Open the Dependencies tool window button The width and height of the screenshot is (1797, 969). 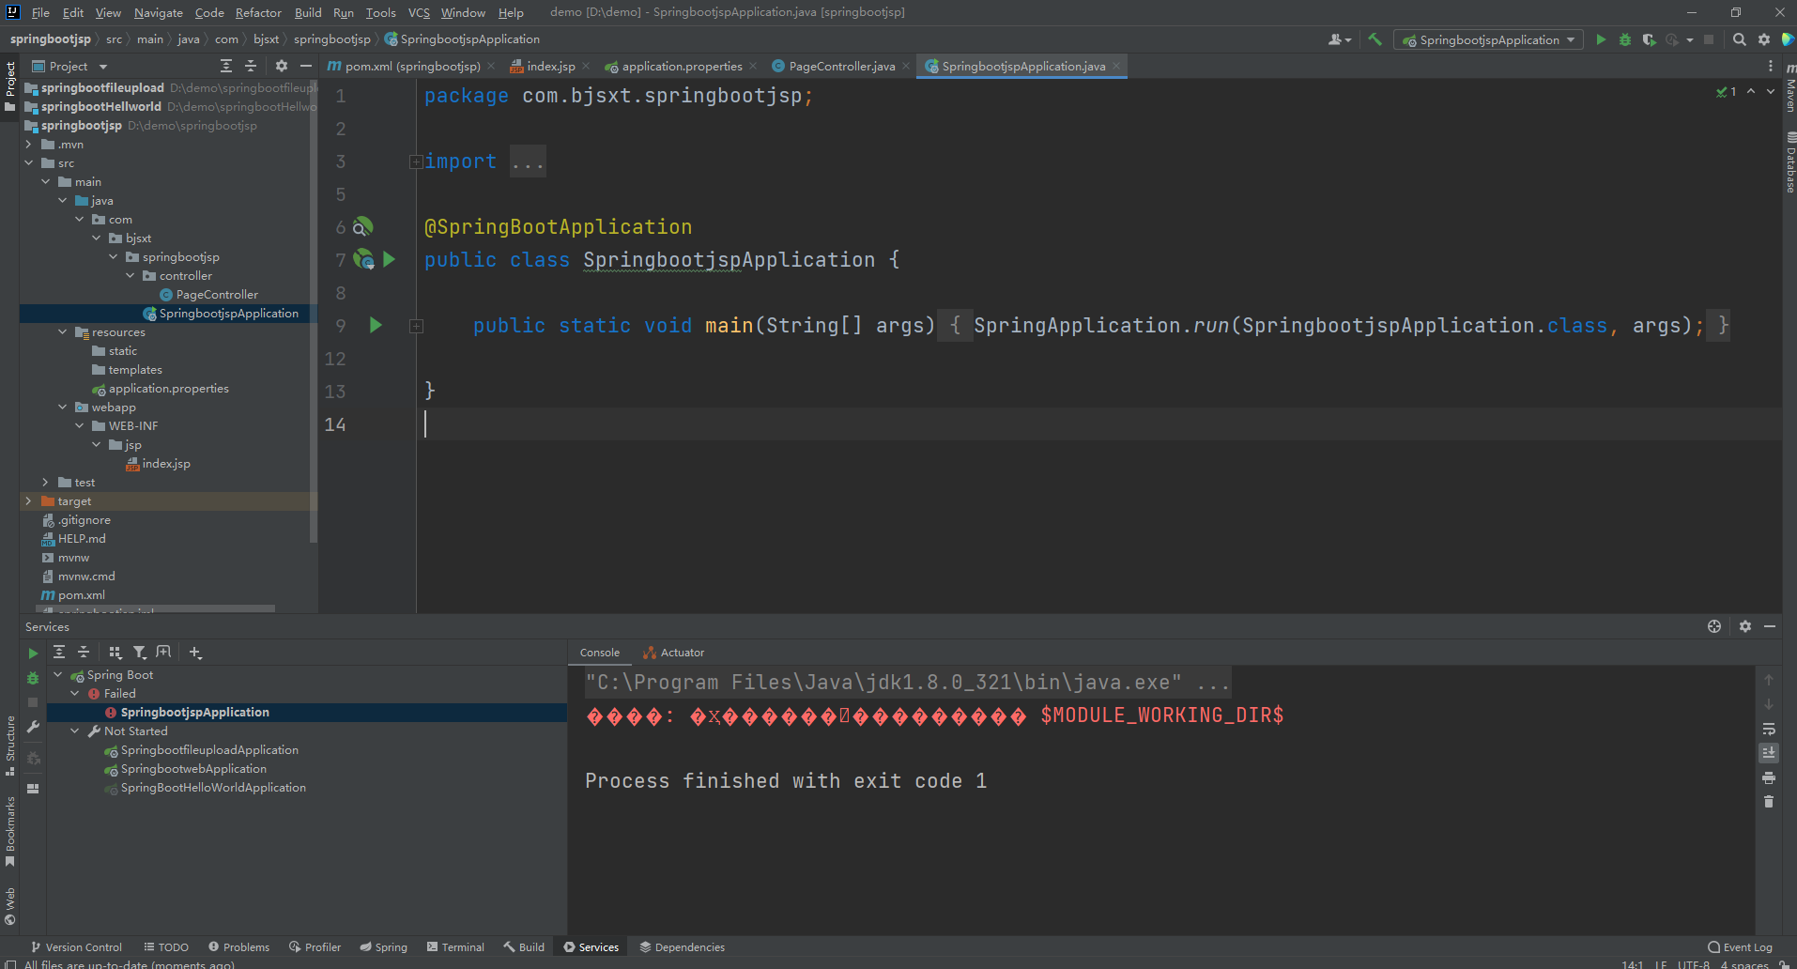coord(682,946)
